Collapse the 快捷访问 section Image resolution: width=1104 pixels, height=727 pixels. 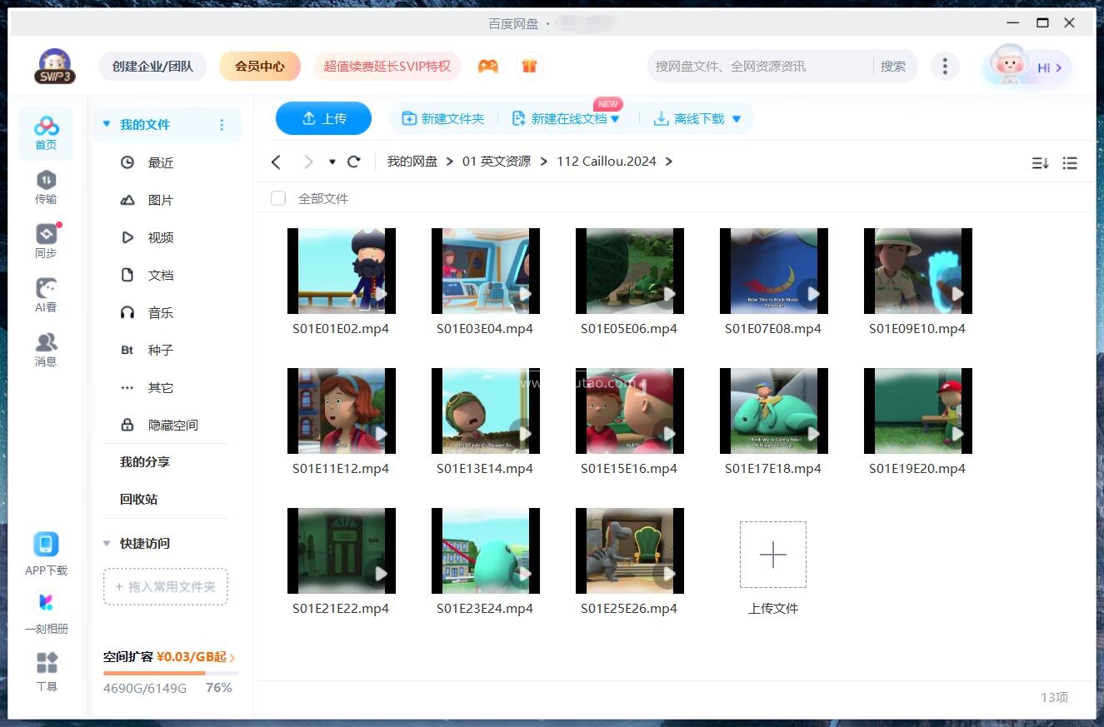coord(106,543)
